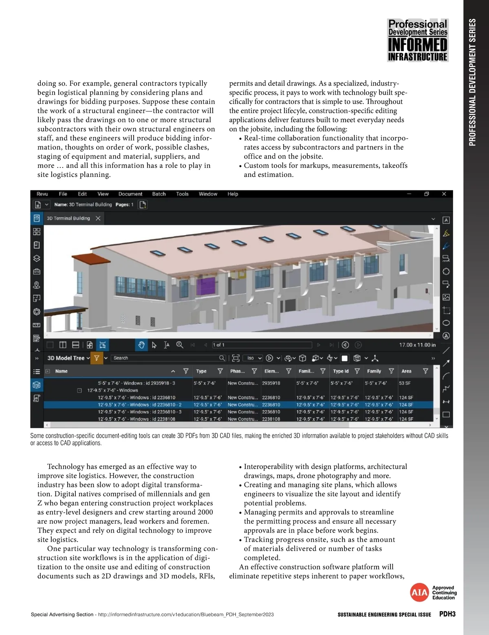Screen dimensions: 489x635
Task: Open the Document menu
Action: [130, 194]
